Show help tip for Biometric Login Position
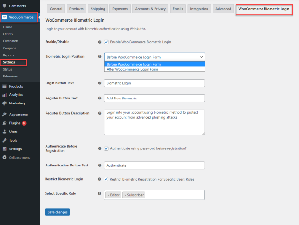 point(100,56)
